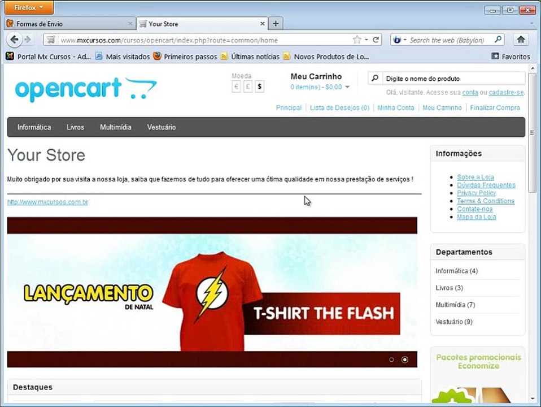Select Pound currency icon
The image size is (541, 407).
(x=248, y=86)
